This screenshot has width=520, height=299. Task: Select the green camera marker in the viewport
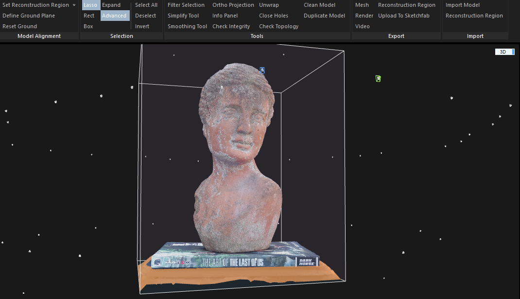point(378,78)
